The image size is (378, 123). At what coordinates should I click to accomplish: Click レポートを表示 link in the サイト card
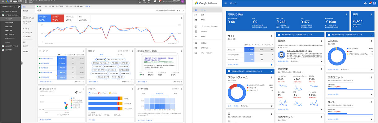point(233,65)
